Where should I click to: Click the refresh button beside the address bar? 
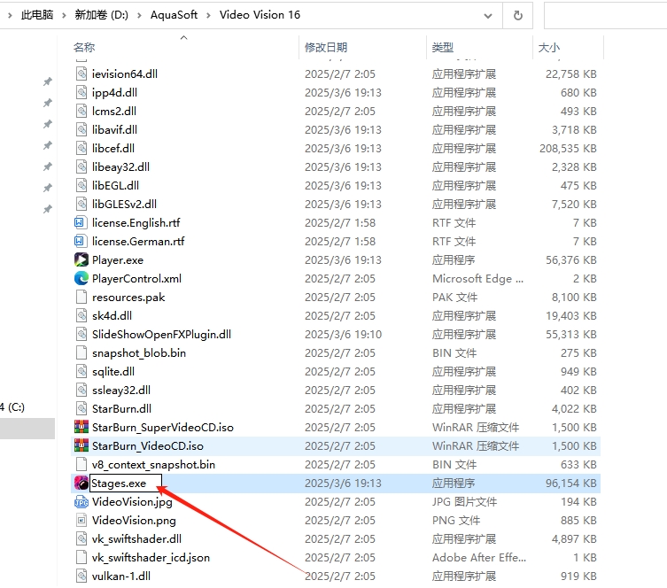click(517, 16)
